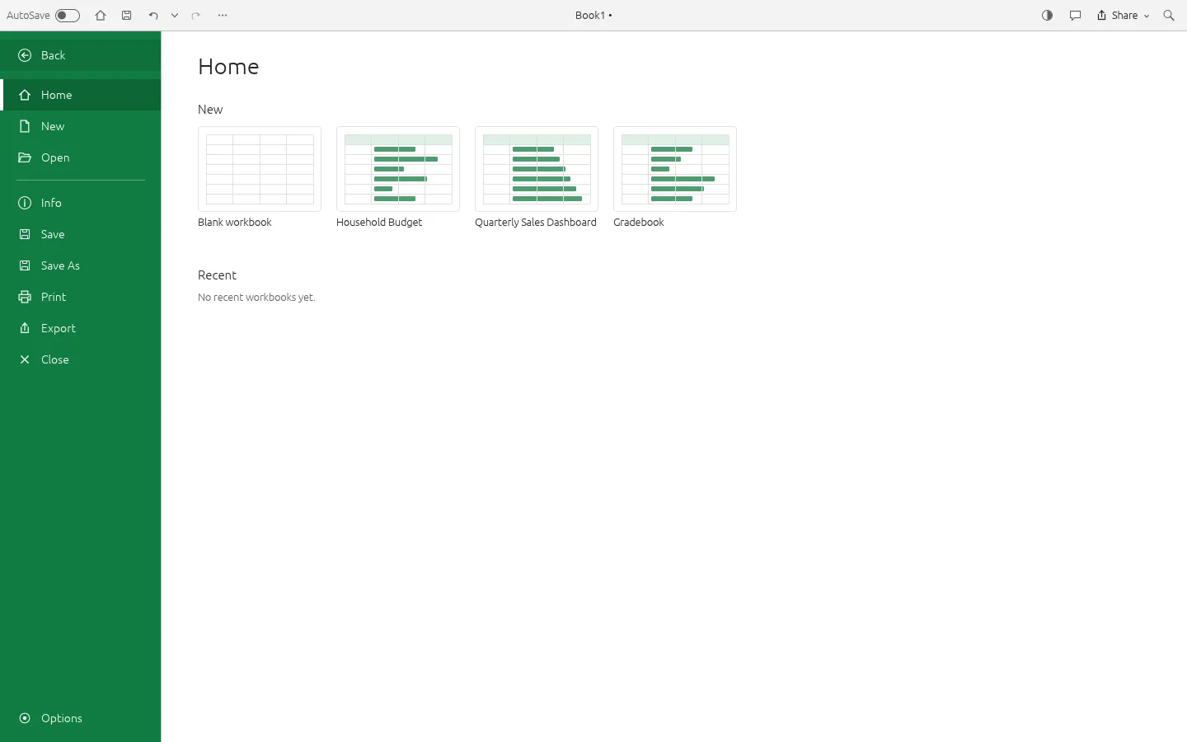The width and height of the screenshot is (1187, 742).
Task: Click the 'No recent workbooks yet.' text
Action: coord(256,298)
